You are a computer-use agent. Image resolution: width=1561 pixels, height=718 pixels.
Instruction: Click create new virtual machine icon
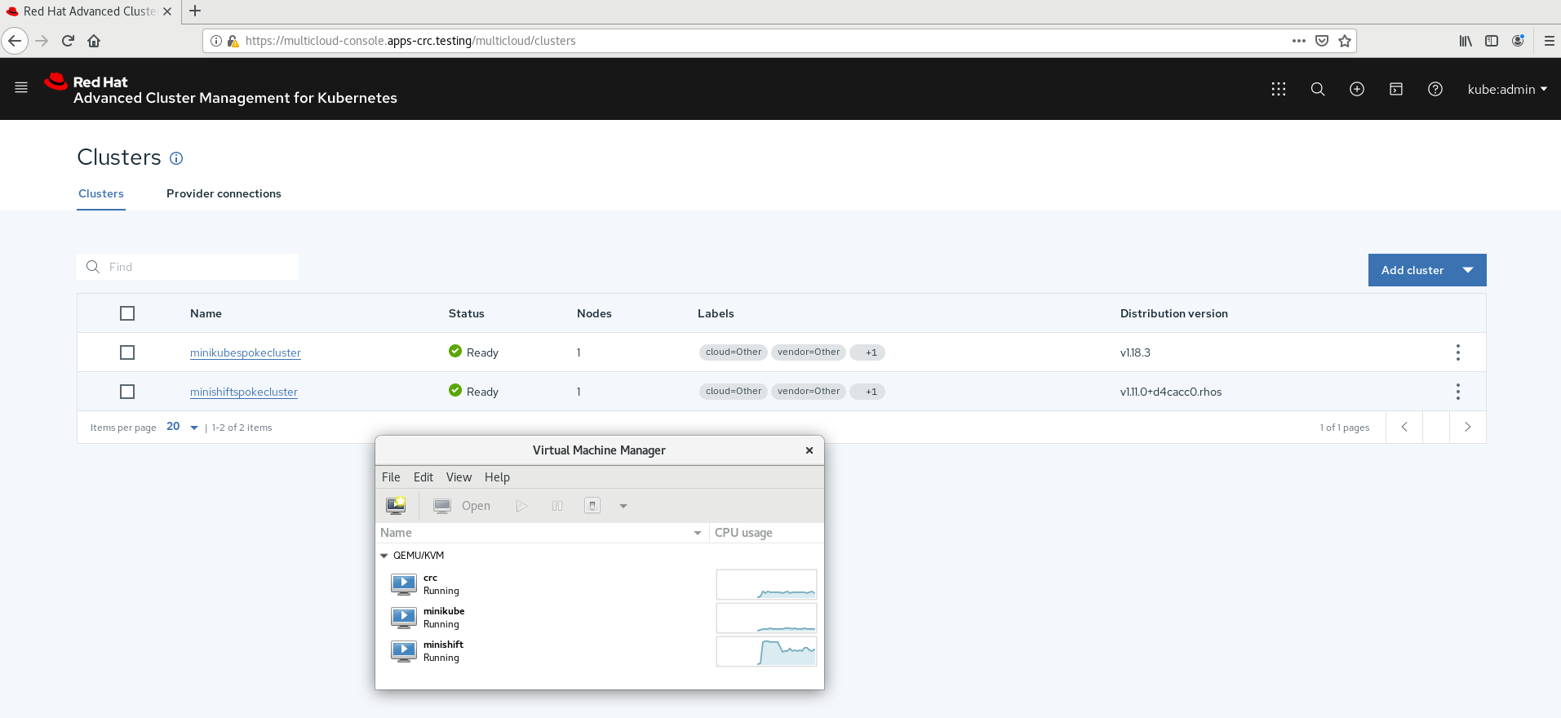396,506
